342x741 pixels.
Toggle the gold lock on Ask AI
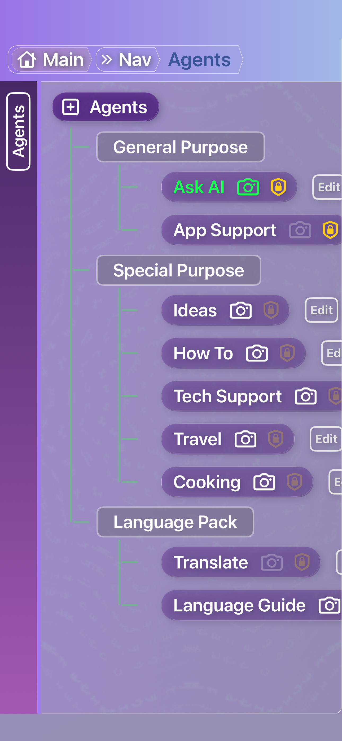click(279, 187)
